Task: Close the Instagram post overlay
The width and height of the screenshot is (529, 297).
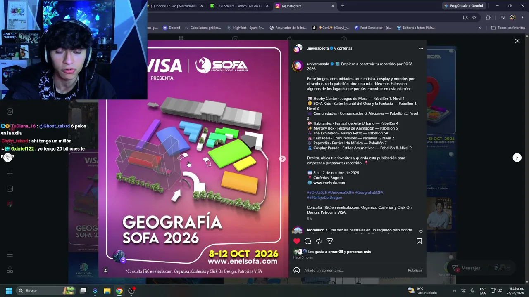Action: (x=517, y=41)
